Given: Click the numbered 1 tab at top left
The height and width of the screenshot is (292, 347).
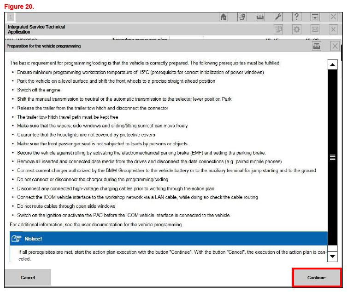Looking at the screenshot, I should click(x=11, y=17).
